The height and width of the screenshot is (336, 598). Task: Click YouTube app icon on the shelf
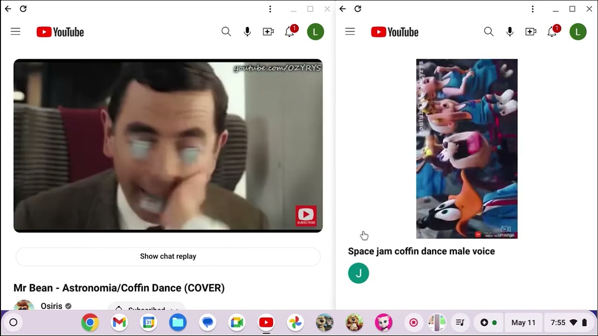(x=266, y=322)
